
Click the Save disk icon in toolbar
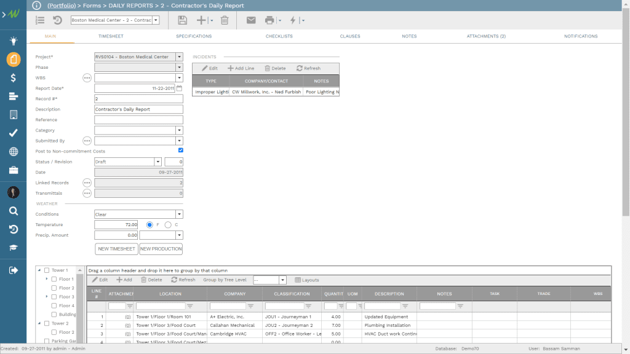click(182, 20)
